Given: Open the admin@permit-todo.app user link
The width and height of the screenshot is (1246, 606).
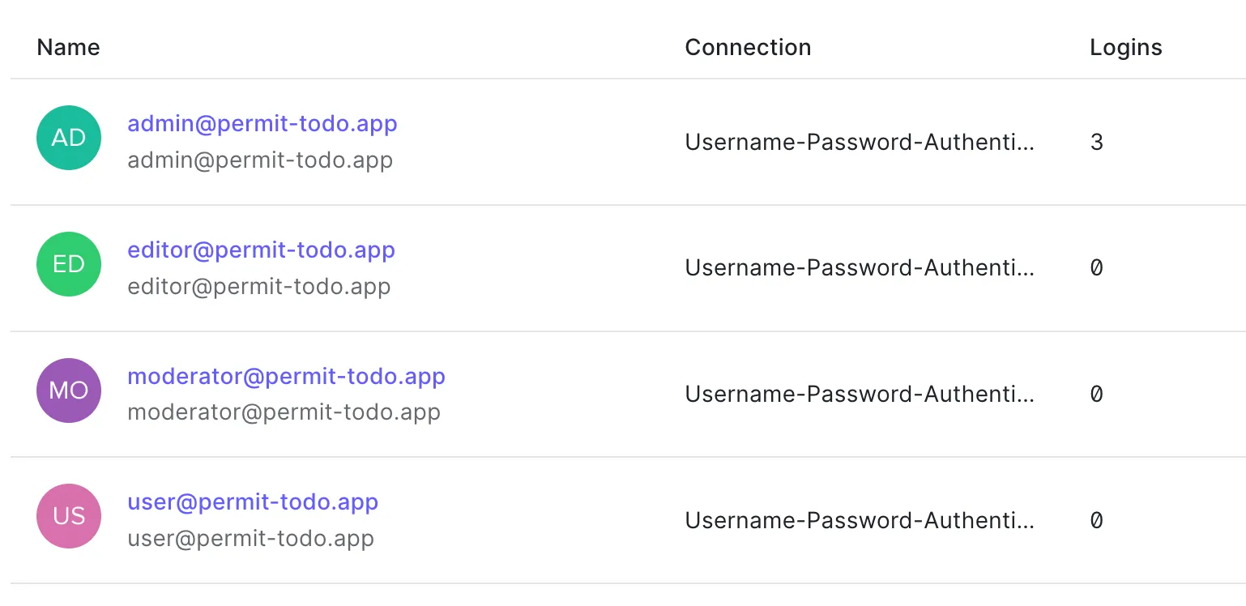Looking at the screenshot, I should (262, 124).
